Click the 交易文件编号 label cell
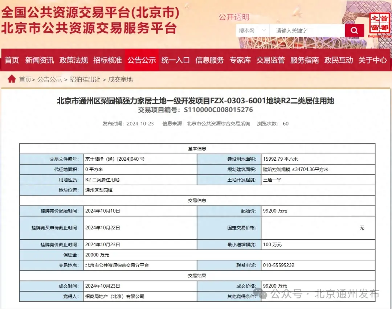 [x=51, y=159]
